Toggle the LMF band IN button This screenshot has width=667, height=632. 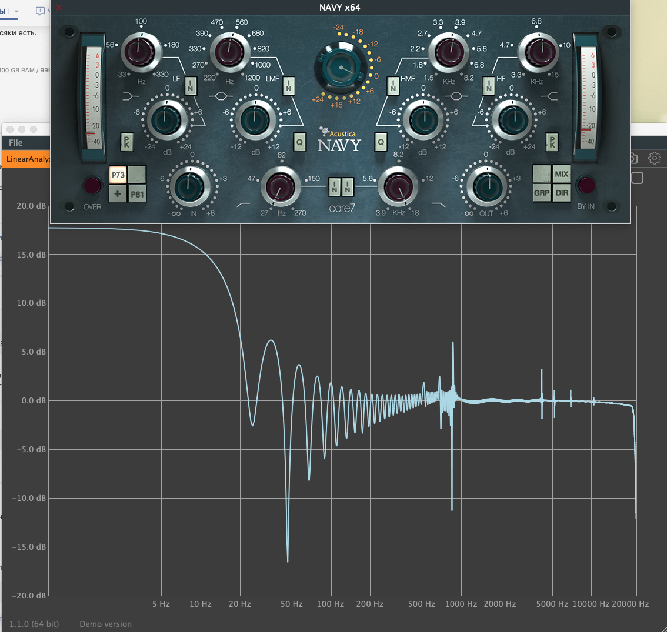pos(289,86)
